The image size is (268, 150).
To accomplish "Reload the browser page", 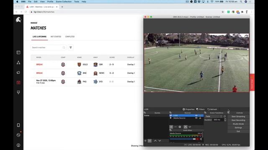I will coord(26,12).
